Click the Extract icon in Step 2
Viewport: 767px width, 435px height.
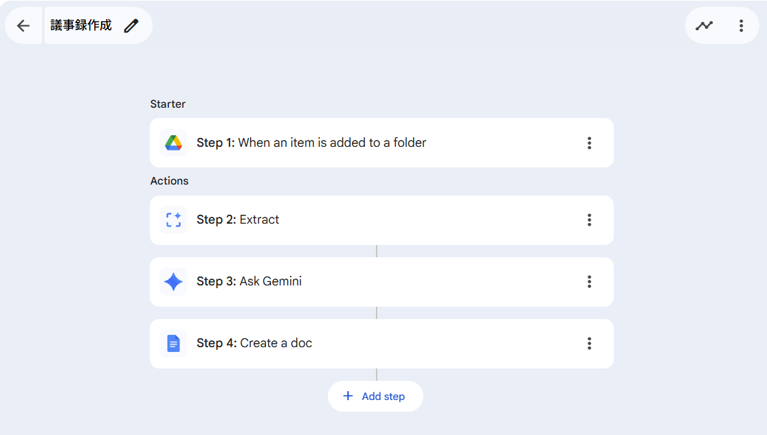click(173, 220)
